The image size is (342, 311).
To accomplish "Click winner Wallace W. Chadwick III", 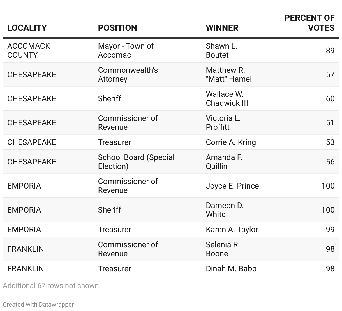I will click(227, 98).
